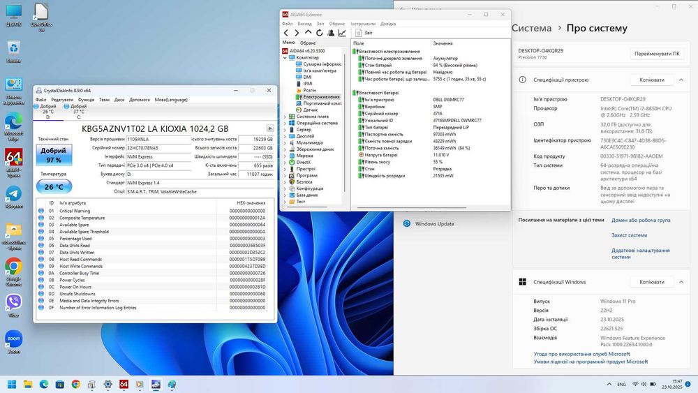Select Розгін overclock tree item
The width and height of the screenshot is (698, 393).
(306, 90)
